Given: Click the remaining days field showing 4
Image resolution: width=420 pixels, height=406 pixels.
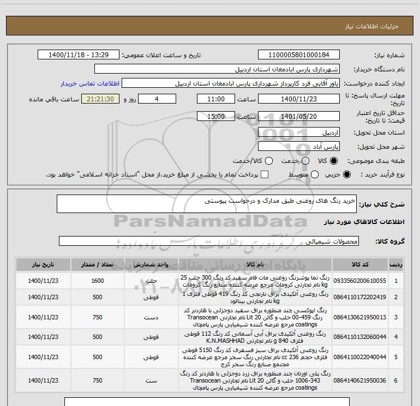Looking at the screenshot, I should click(157, 99).
